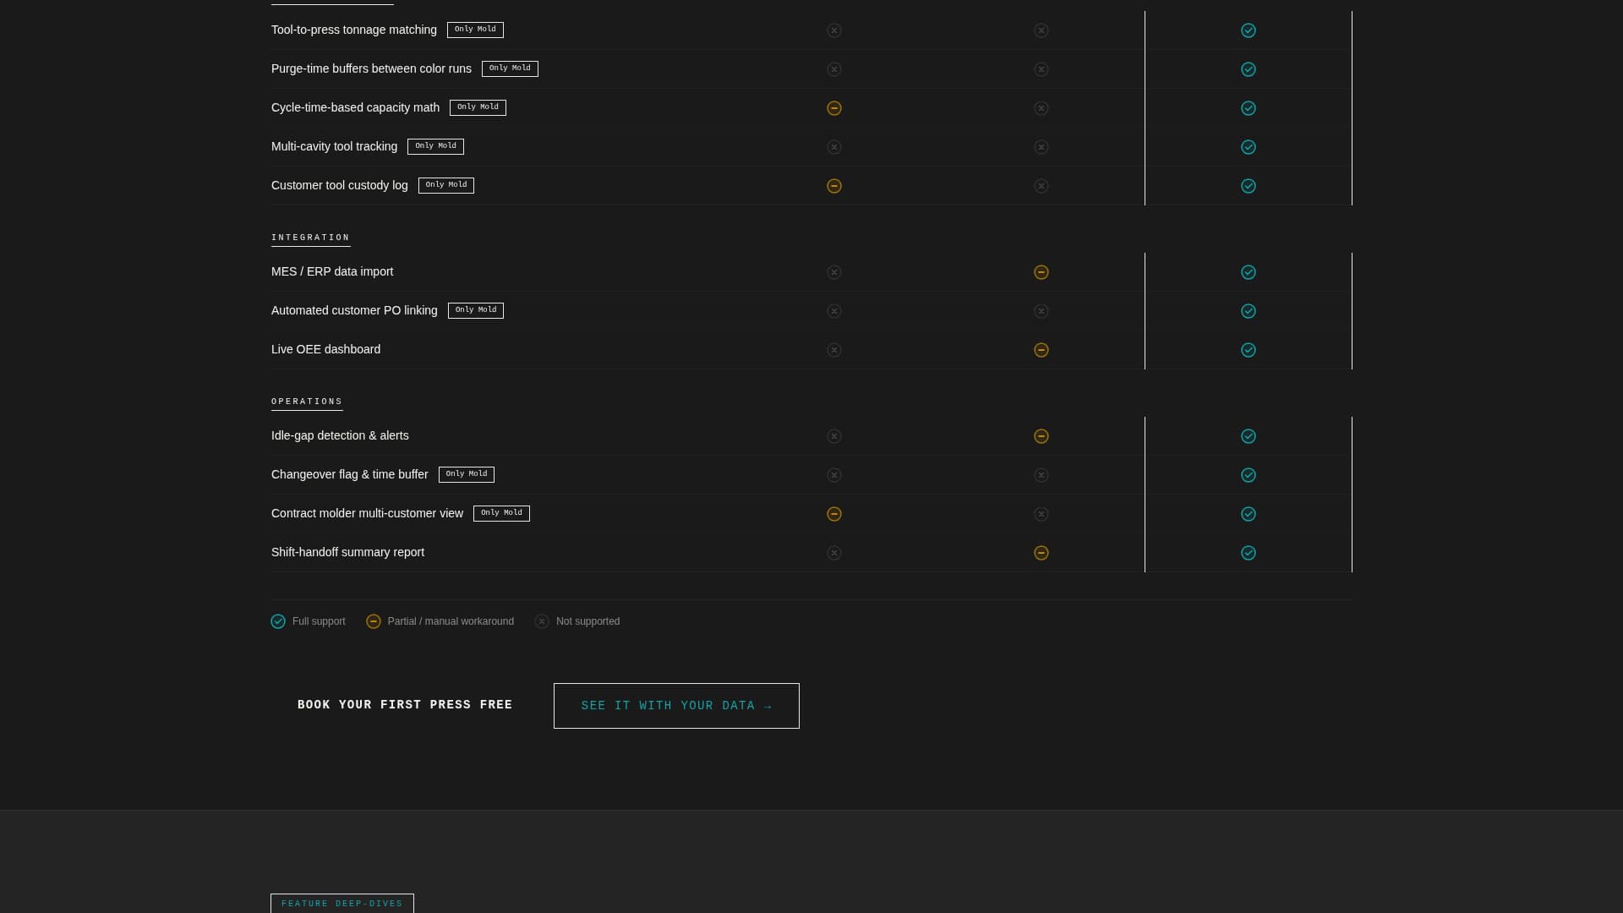The width and height of the screenshot is (1623, 913).
Task: Click the FEATURE DEEP-DIVES label
Action: 342,904
